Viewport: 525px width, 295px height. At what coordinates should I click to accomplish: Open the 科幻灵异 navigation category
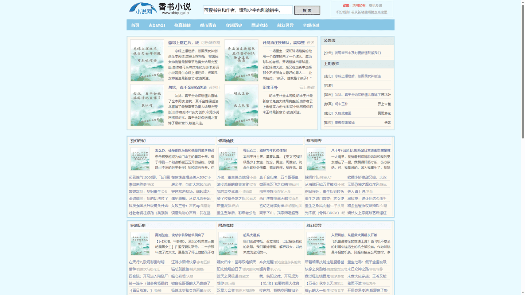pos(285,25)
